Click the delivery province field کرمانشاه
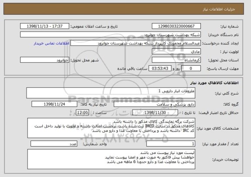The width and height of the screenshot is (251, 177). pyautogui.click(x=176, y=60)
